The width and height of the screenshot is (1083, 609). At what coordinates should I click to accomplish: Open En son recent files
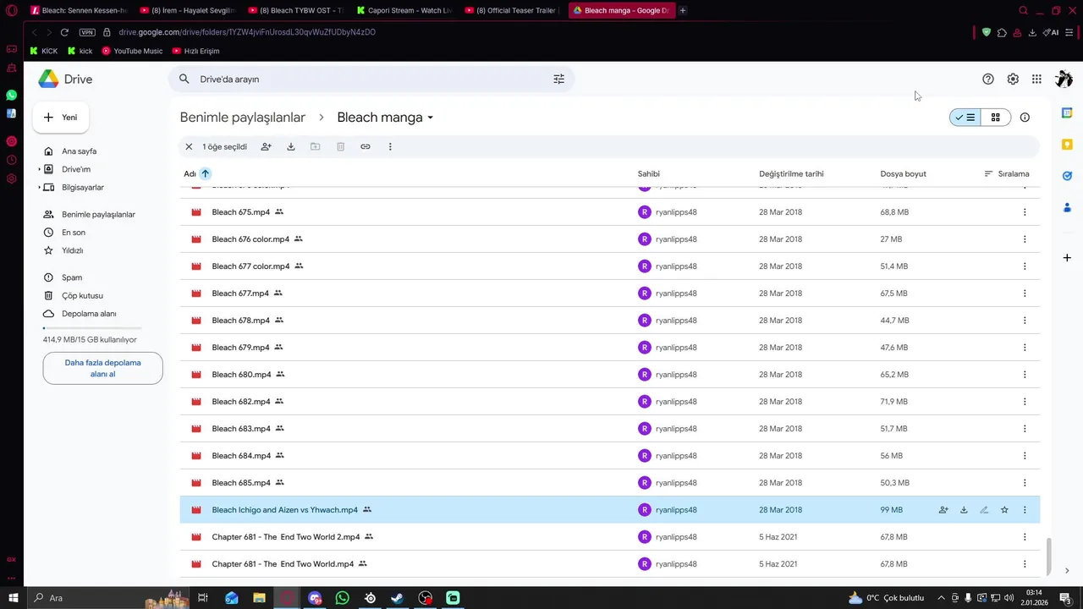pos(74,233)
